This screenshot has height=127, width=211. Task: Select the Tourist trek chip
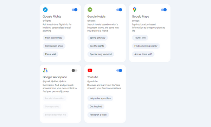click(140, 38)
